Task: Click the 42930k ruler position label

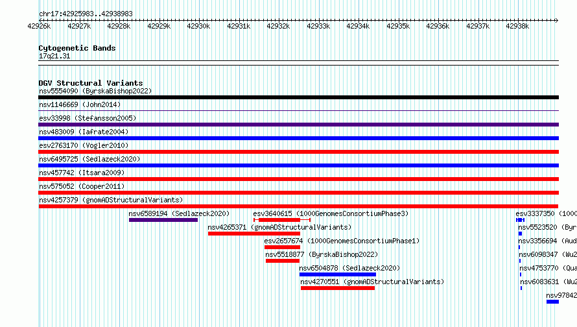Action: coord(198,26)
